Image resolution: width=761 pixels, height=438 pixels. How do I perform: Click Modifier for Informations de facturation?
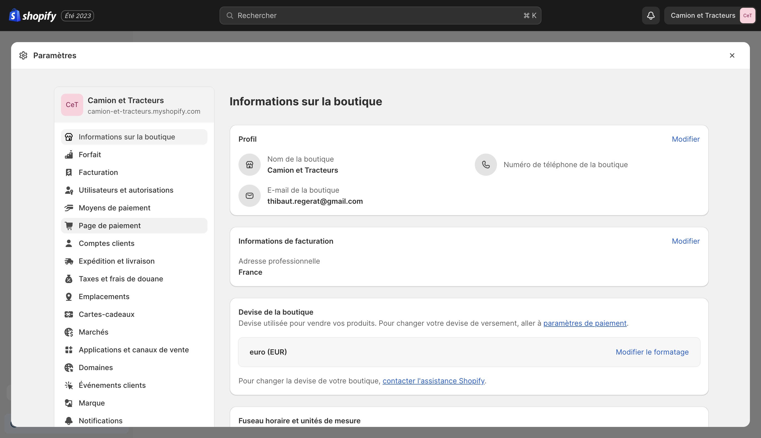pos(686,241)
